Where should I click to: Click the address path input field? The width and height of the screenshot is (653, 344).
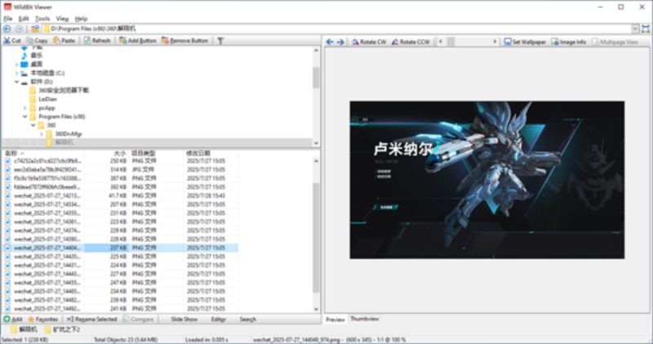pos(337,29)
